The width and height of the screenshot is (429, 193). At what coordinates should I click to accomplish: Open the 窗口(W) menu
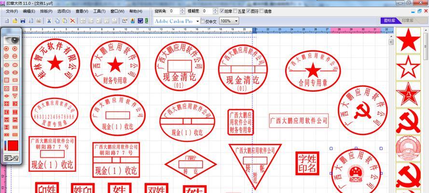coord(117,11)
